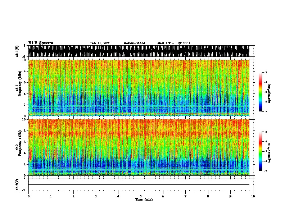Image resolution: width=285 pixels, height=220 pixels.
Task: Click the flat ch.3 voltage trace line
Action: (x=139, y=185)
